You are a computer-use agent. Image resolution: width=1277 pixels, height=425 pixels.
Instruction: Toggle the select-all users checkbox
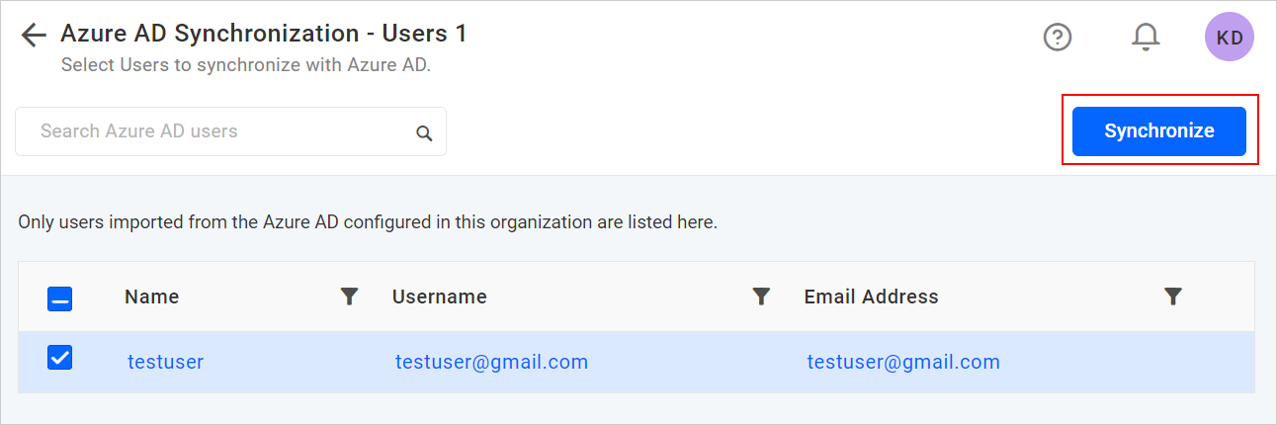(x=60, y=297)
